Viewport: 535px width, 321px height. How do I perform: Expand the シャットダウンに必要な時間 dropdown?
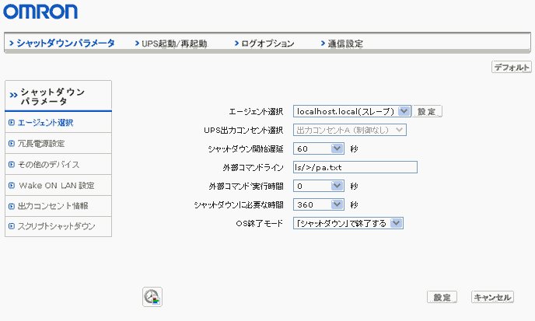319,204
